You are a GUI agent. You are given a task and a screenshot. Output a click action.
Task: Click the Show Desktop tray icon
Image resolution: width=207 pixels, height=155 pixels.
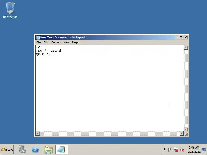point(204,150)
